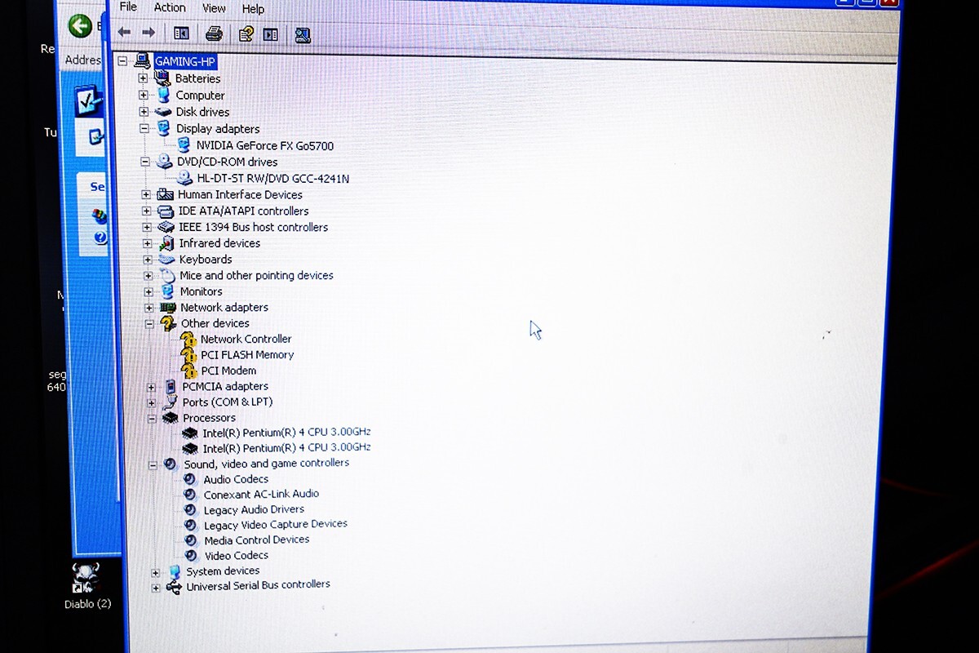Click the Monitors category icon
The height and width of the screenshot is (653, 979).
(167, 291)
